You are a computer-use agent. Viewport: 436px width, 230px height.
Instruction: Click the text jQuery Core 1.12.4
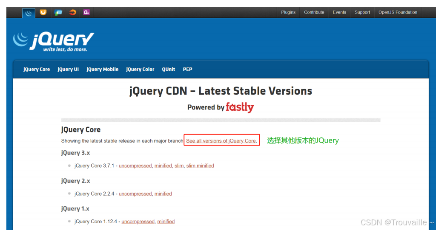[x=96, y=222]
